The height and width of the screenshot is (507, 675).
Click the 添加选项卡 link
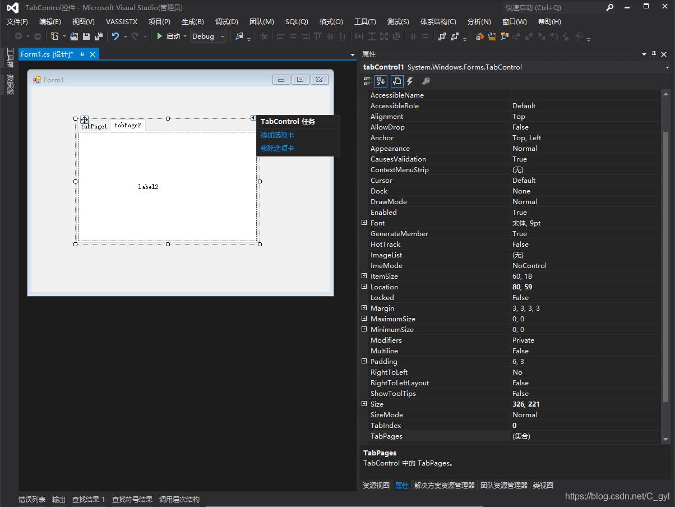(x=278, y=135)
